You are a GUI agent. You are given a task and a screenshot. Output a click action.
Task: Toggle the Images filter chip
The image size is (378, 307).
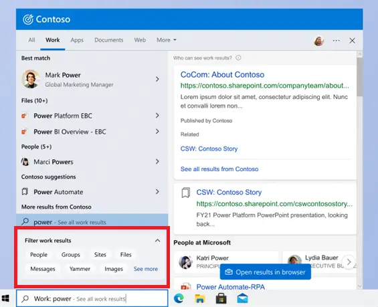pos(114,269)
